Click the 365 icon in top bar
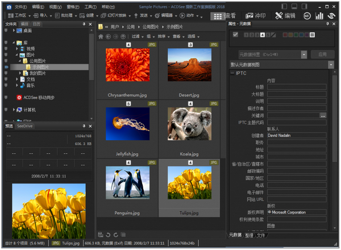The height and width of the screenshot is (250, 341). click(307, 16)
